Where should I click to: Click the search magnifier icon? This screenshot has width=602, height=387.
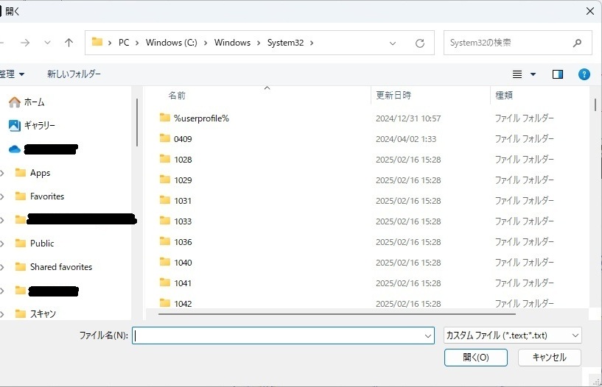pyautogui.click(x=578, y=43)
